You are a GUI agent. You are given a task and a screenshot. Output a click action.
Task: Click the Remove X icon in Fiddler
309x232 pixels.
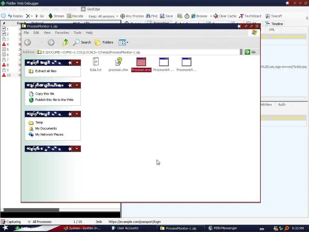point(28,16)
